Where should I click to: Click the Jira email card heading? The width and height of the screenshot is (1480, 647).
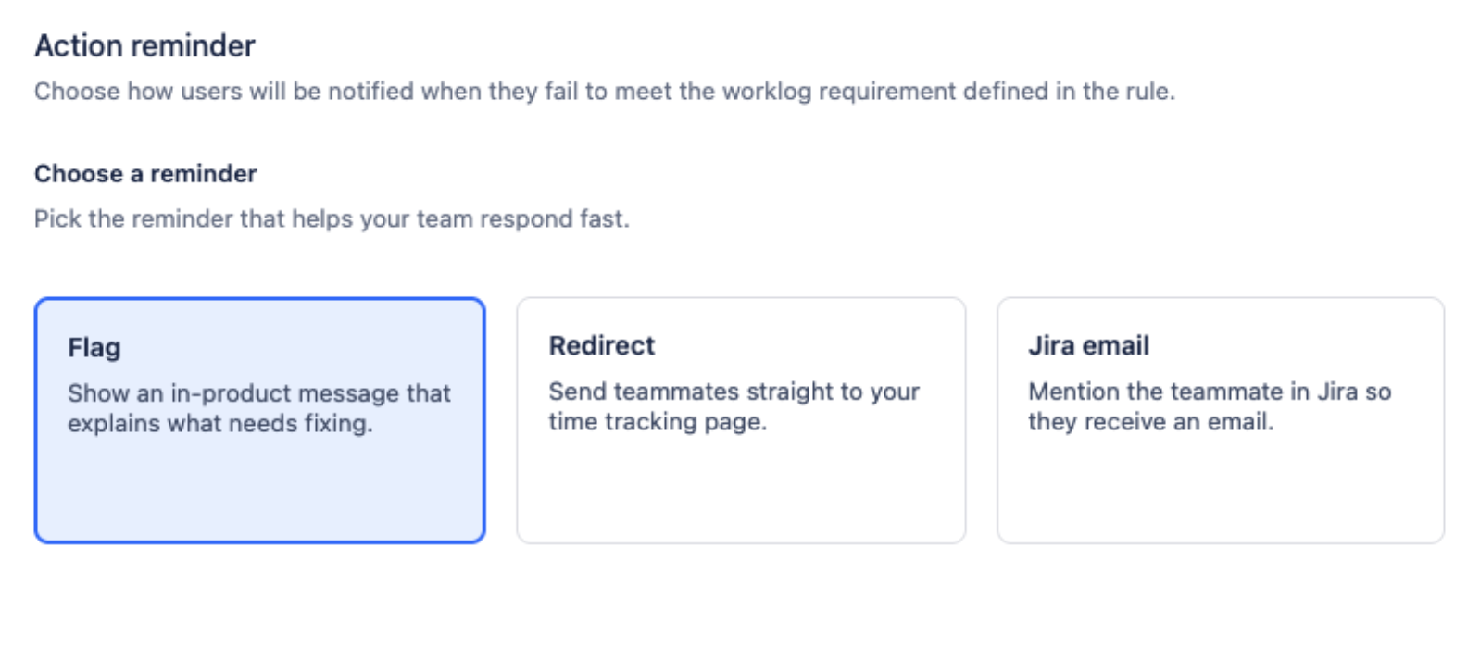(x=1087, y=346)
